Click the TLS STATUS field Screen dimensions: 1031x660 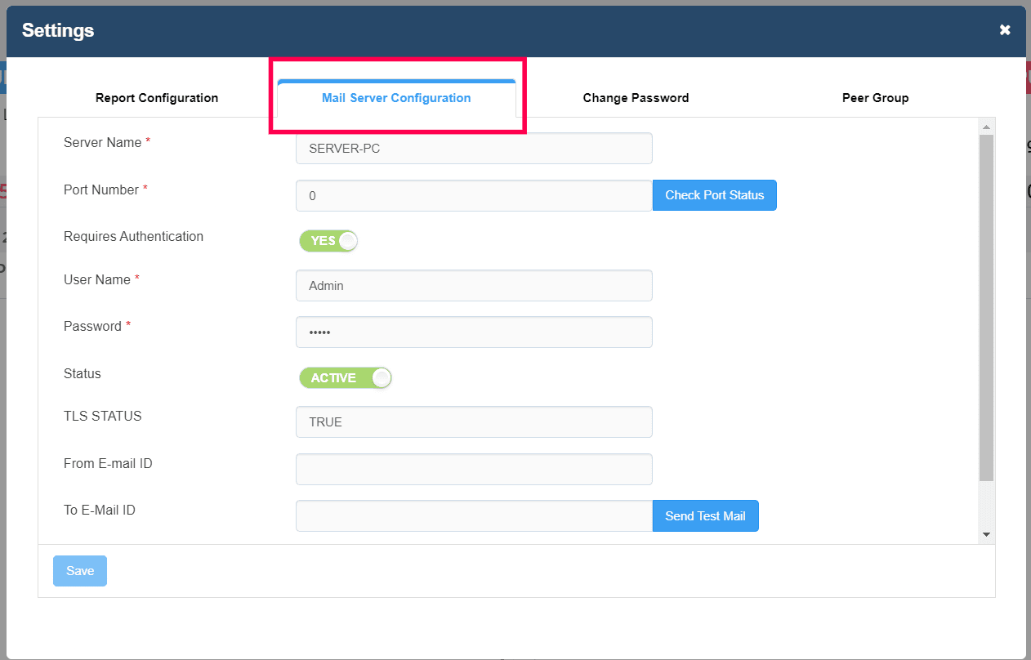point(474,422)
